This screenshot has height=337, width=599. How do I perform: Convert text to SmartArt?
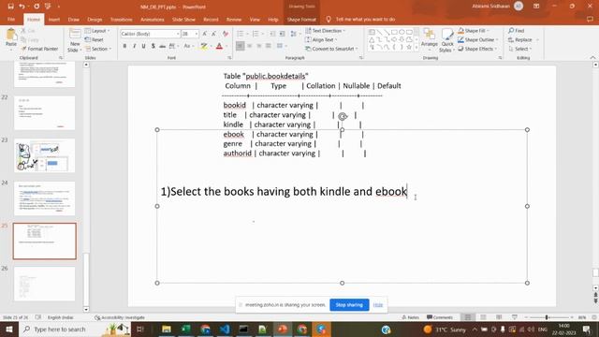click(x=331, y=49)
